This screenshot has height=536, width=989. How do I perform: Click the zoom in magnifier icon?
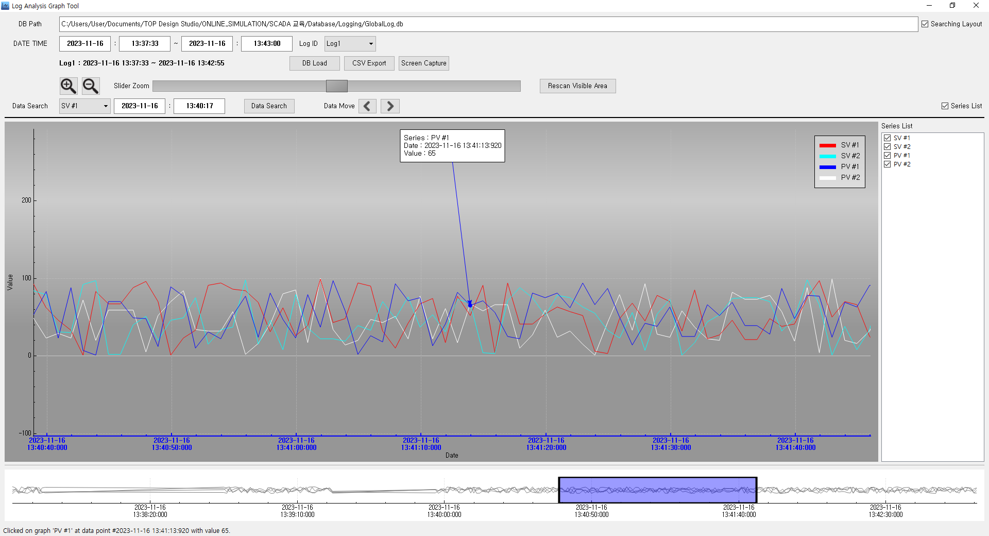[69, 86]
